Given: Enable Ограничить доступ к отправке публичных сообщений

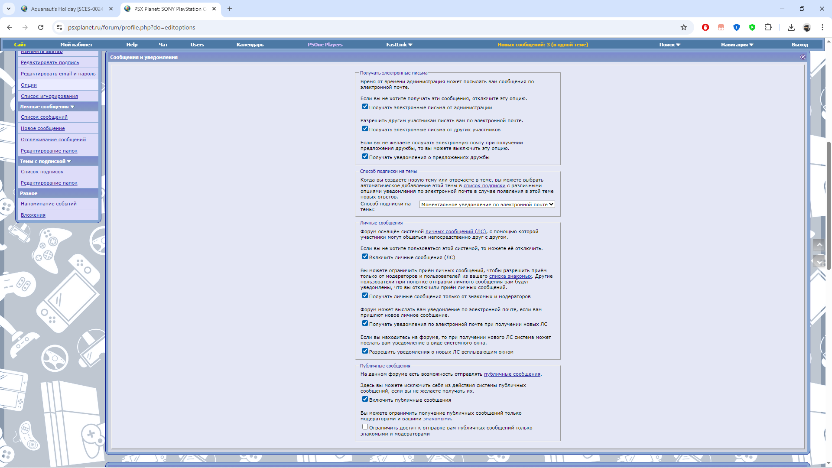Looking at the screenshot, I should click(x=365, y=427).
